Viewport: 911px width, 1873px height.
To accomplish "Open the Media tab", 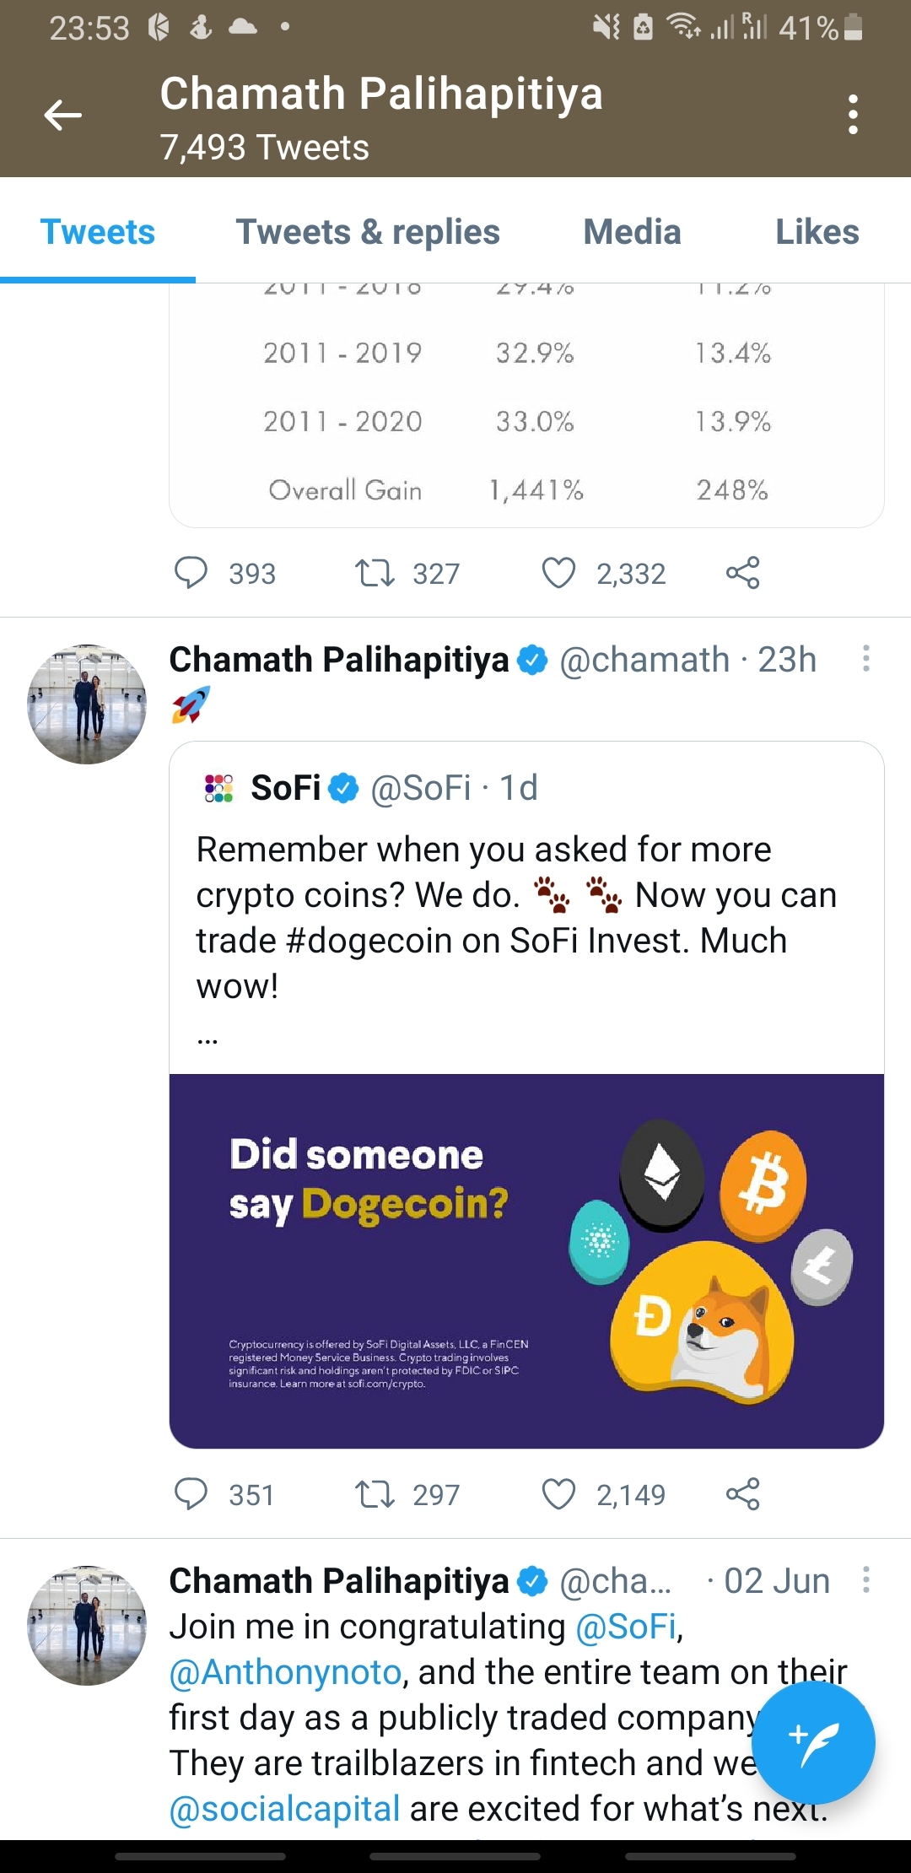I will coord(632,232).
